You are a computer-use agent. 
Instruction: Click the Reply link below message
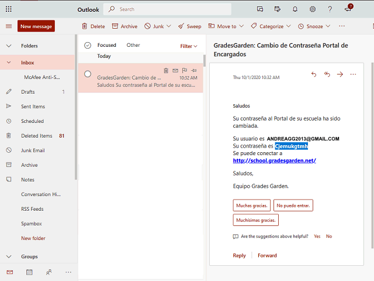239,255
